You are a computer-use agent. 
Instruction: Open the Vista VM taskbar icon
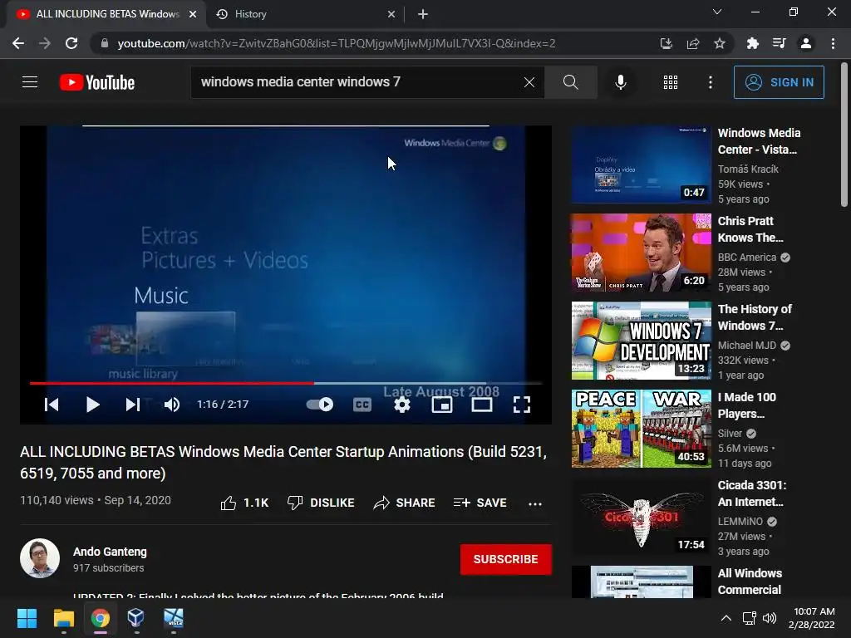(x=174, y=618)
